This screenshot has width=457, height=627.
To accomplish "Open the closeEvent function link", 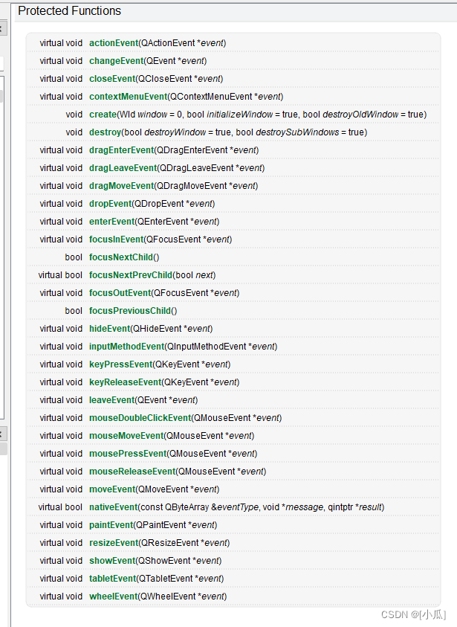I will [112, 79].
